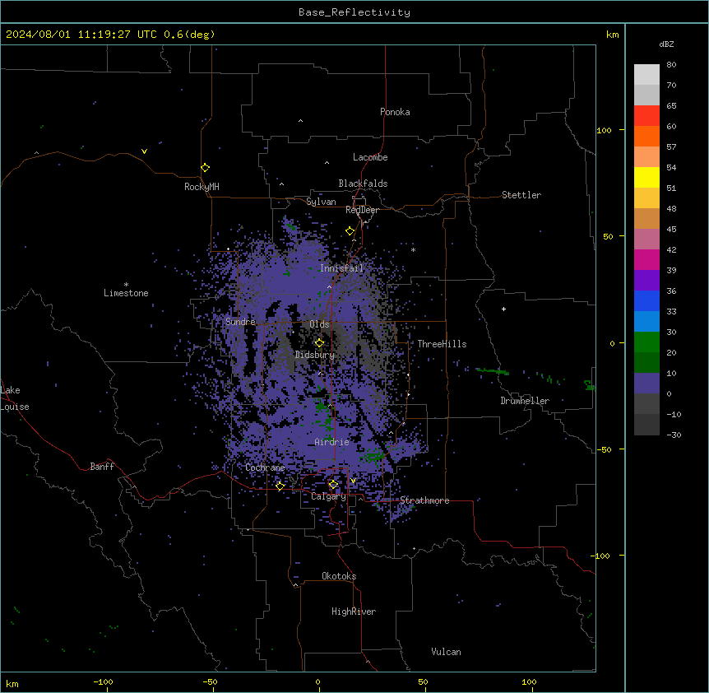
Task: Click the RockyMH label
Action: click(202, 187)
